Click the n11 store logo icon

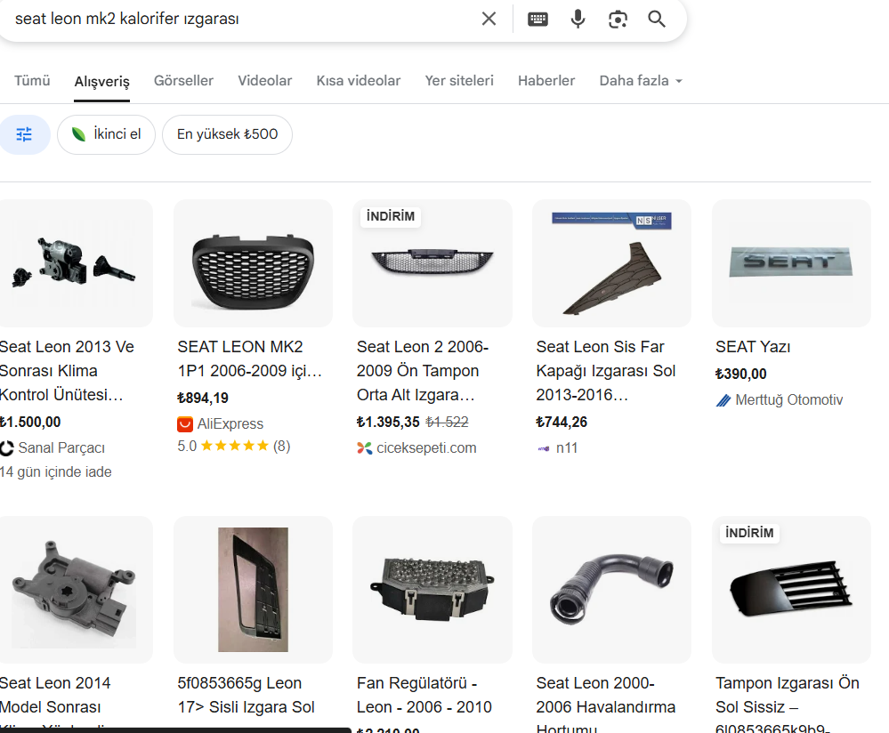(543, 448)
